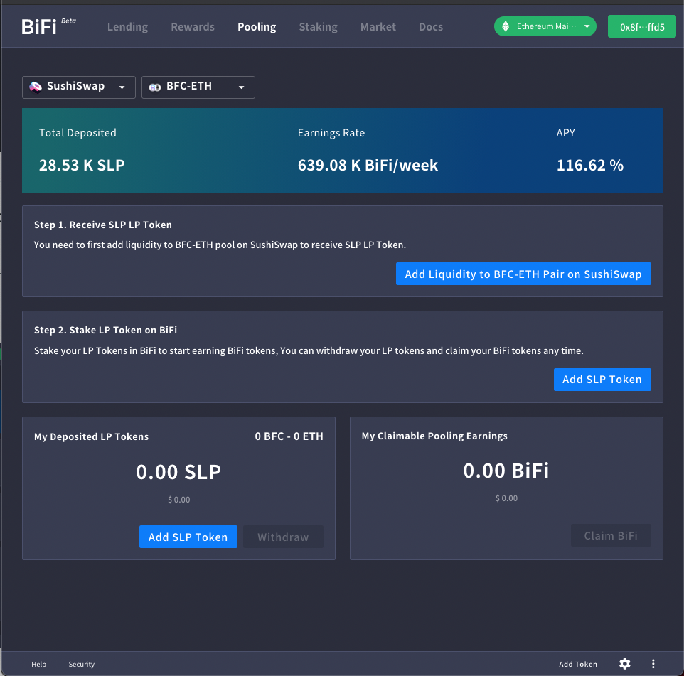Viewport: 684px width, 676px height.
Task: Switch to the Staking tab
Action: (318, 27)
